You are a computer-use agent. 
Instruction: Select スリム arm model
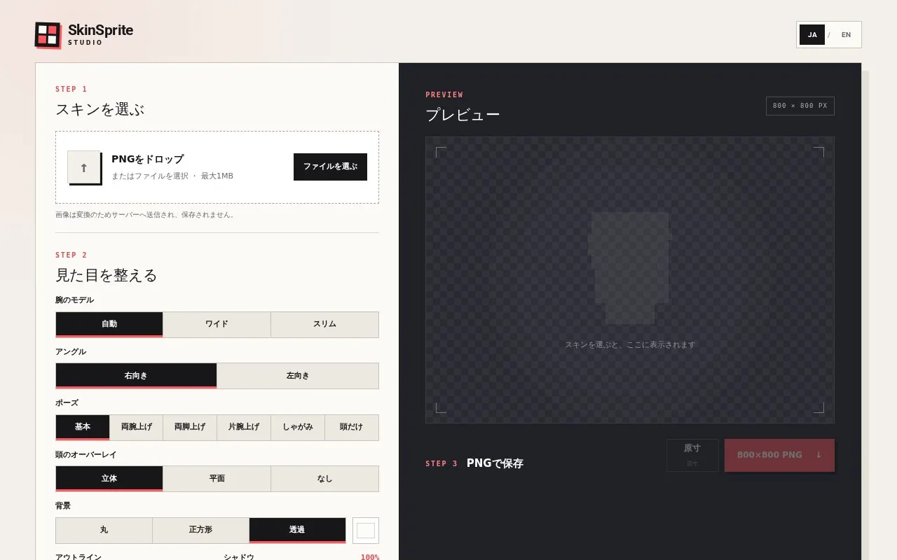click(324, 324)
